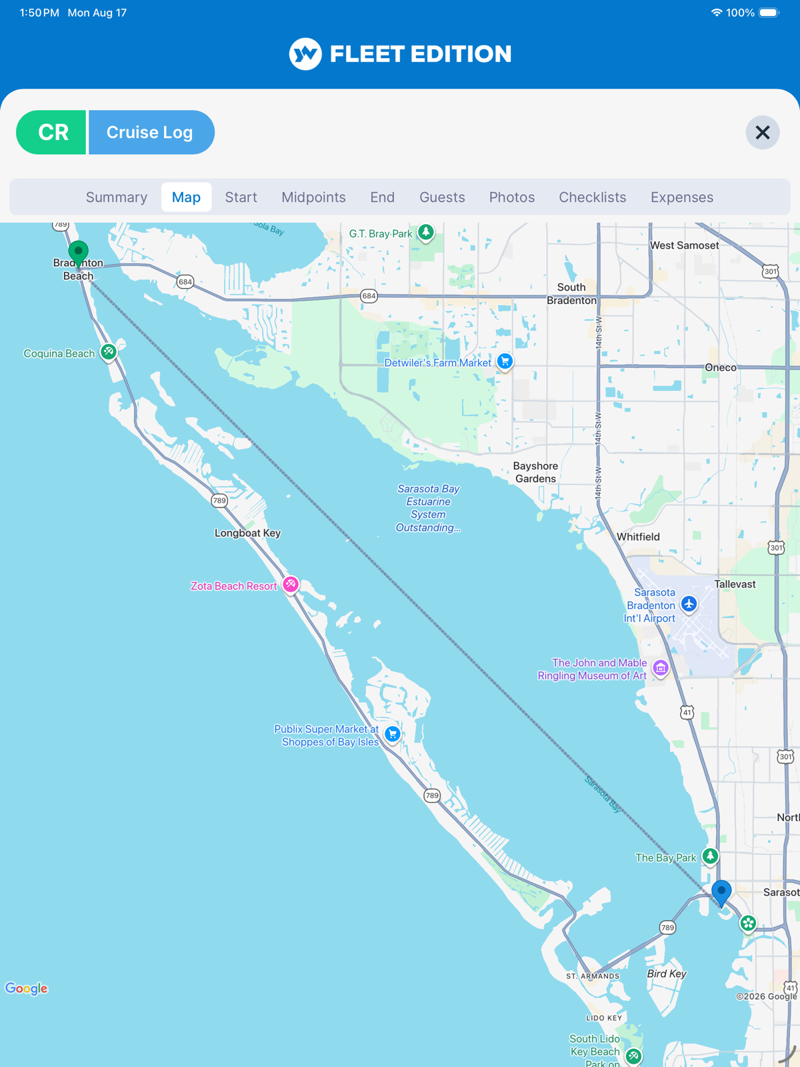Open the Summary tab
This screenshot has width=800, height=1067.
point(117,197)
